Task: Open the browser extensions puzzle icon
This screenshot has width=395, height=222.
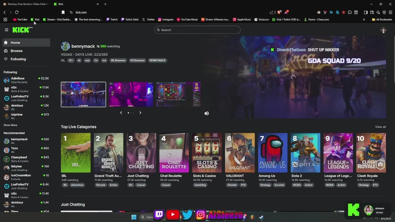Action: click(x=350, y=12)
